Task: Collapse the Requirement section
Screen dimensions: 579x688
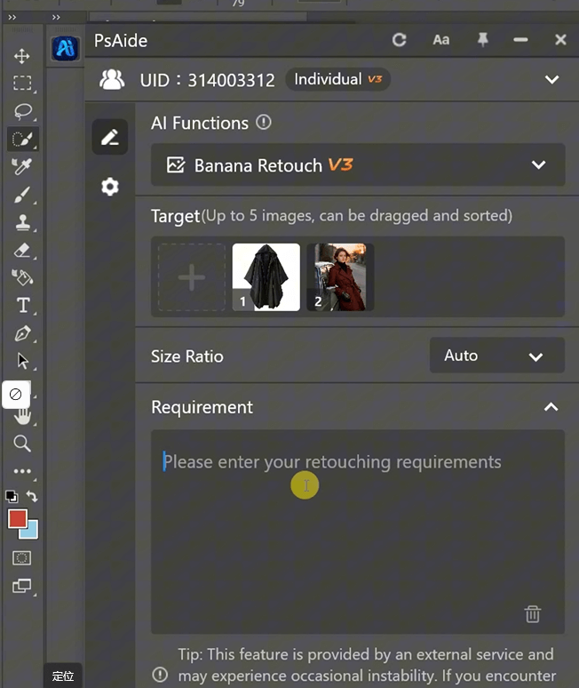Action: tap(551, 407)
